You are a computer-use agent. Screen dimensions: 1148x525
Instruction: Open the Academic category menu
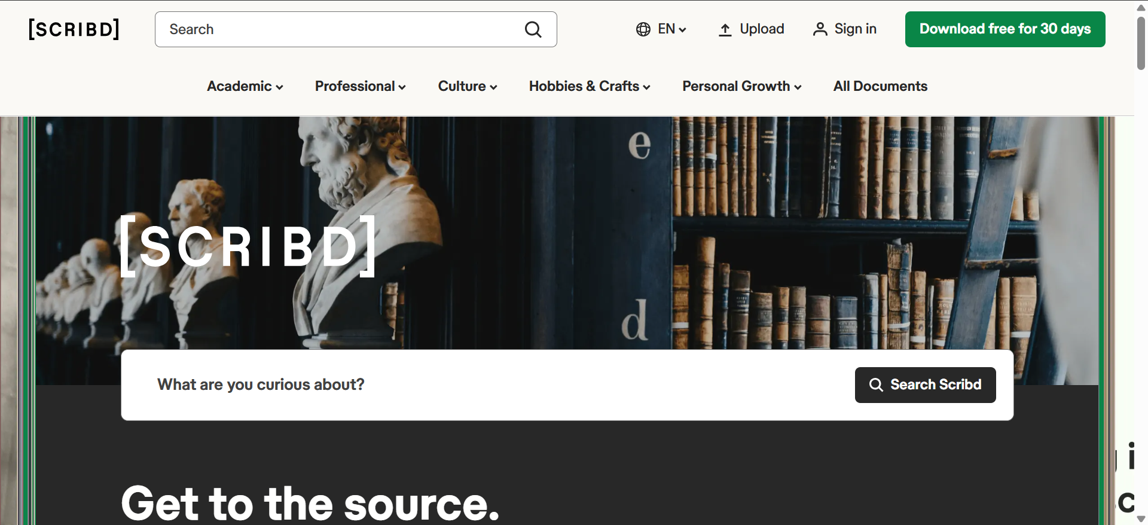[245, 86]
